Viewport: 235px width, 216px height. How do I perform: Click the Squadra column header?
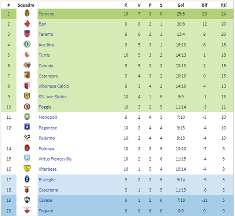(26, 5)
